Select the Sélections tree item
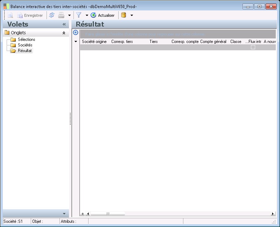This screenshot has width=280, height=227. 27,39
